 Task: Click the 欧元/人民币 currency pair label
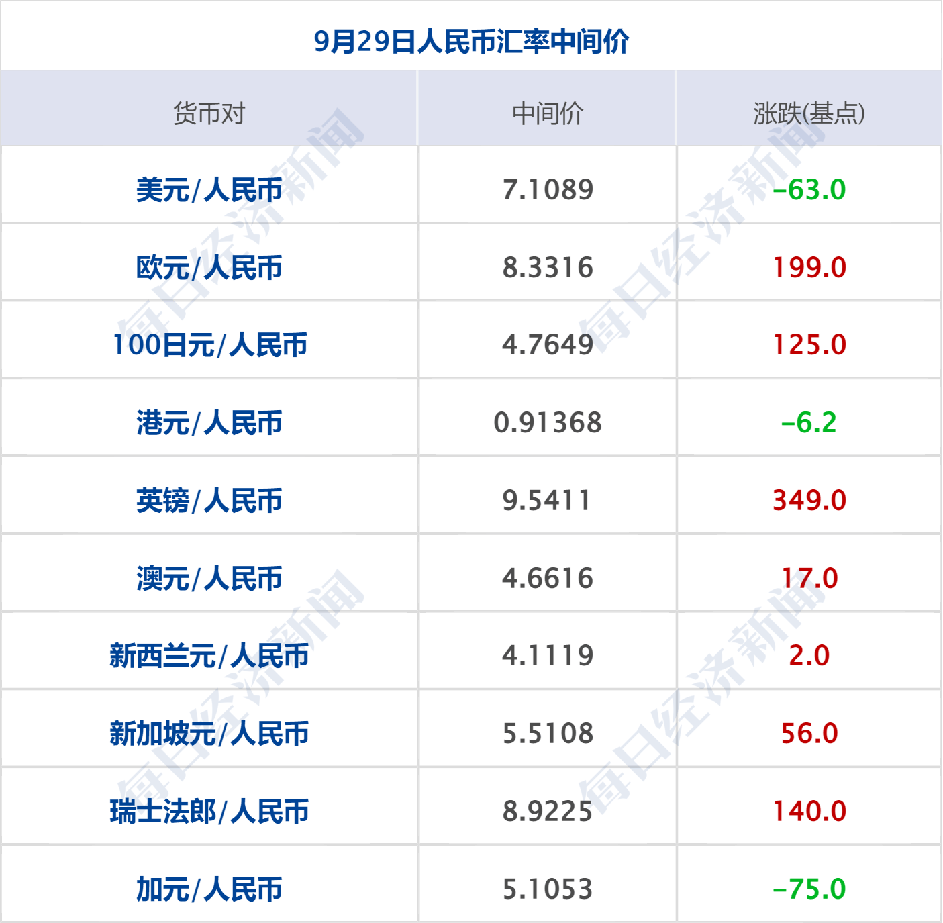pyautogui.click(x=210, y=266)
